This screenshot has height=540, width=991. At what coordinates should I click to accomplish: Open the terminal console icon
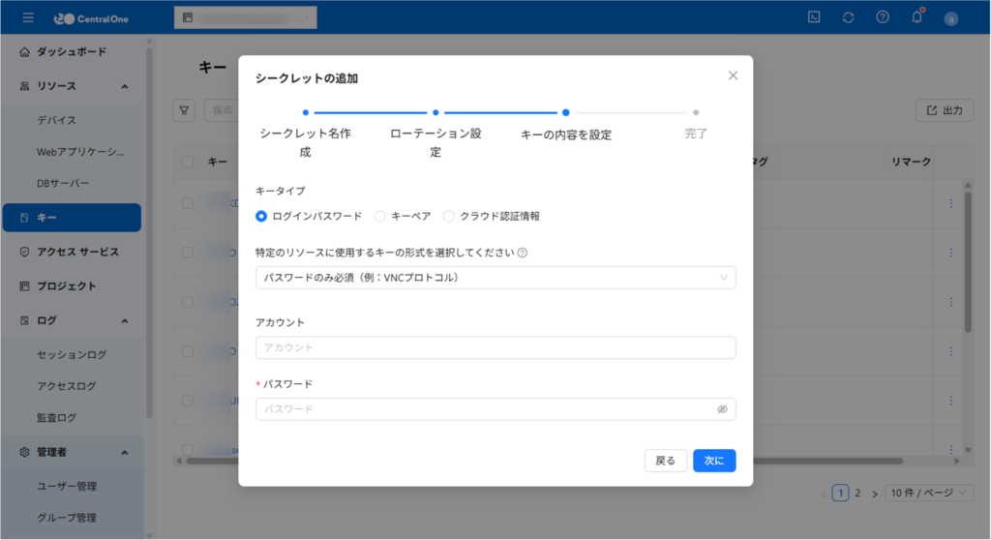click(x=816, y=17)
